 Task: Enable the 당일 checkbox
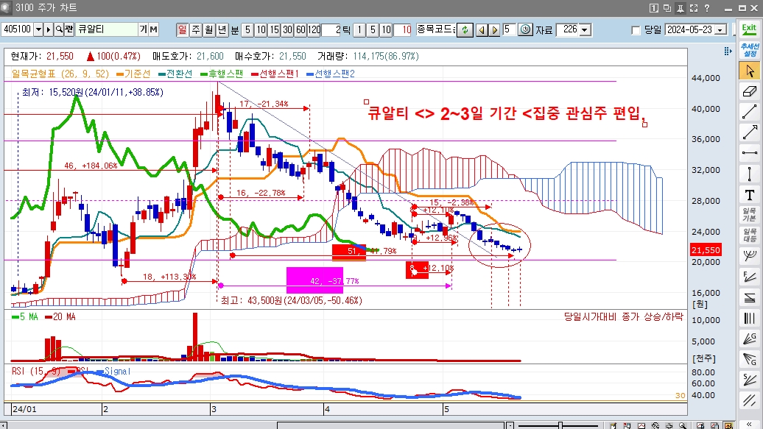pos(636,30)
